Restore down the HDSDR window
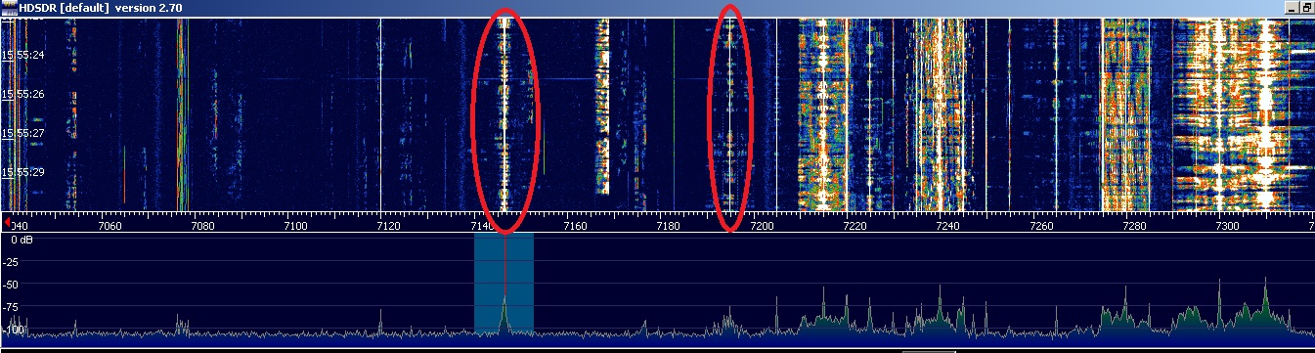The width and height of the screenshot is (1315, 353). click(1308, 8)
